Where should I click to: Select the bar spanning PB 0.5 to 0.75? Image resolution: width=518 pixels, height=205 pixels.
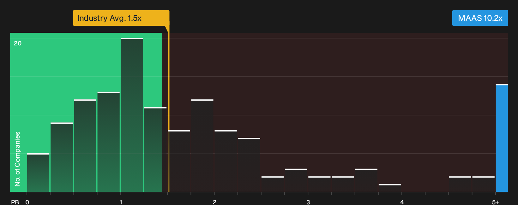click(x=85, y=146)
